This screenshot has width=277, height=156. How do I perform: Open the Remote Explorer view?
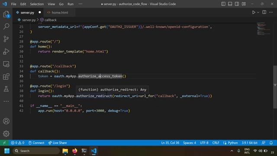pyautogui.click(x=6, y=64)
